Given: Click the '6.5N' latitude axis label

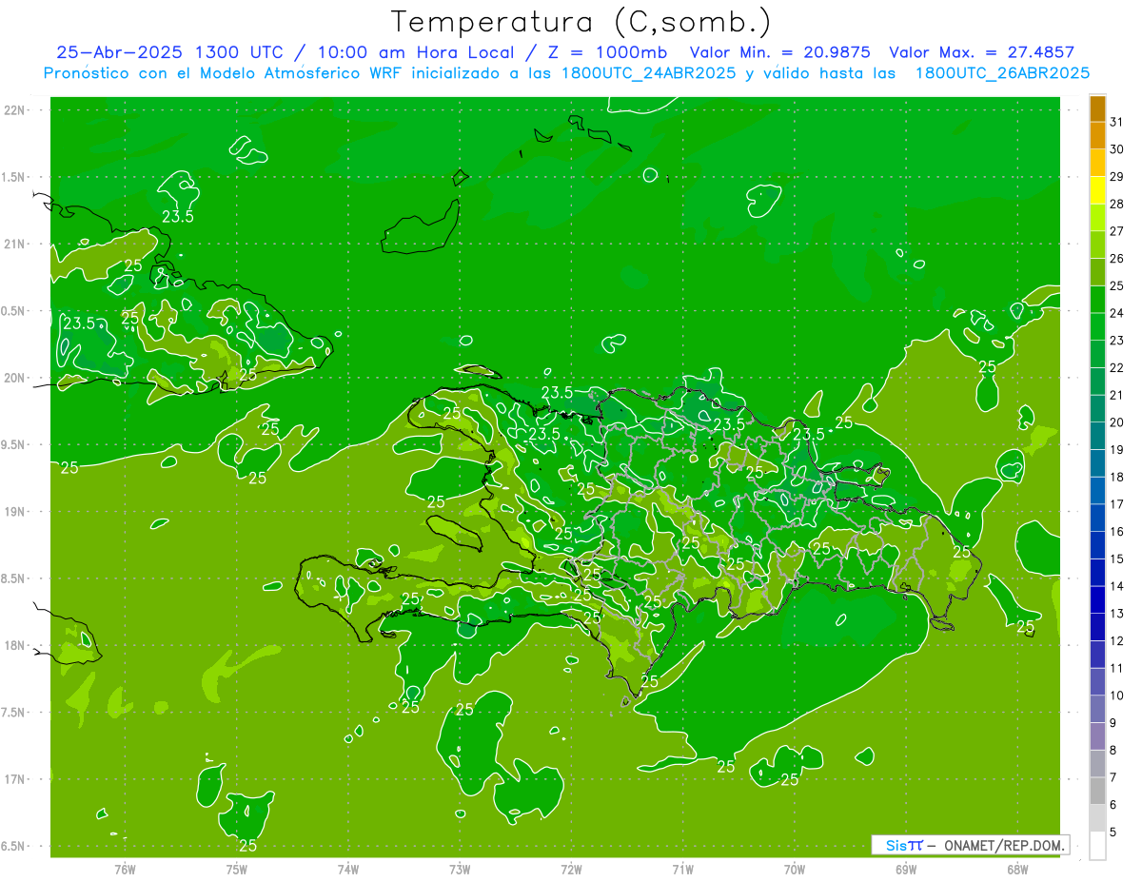Looking at the screenshot, I should pos(14,847).
